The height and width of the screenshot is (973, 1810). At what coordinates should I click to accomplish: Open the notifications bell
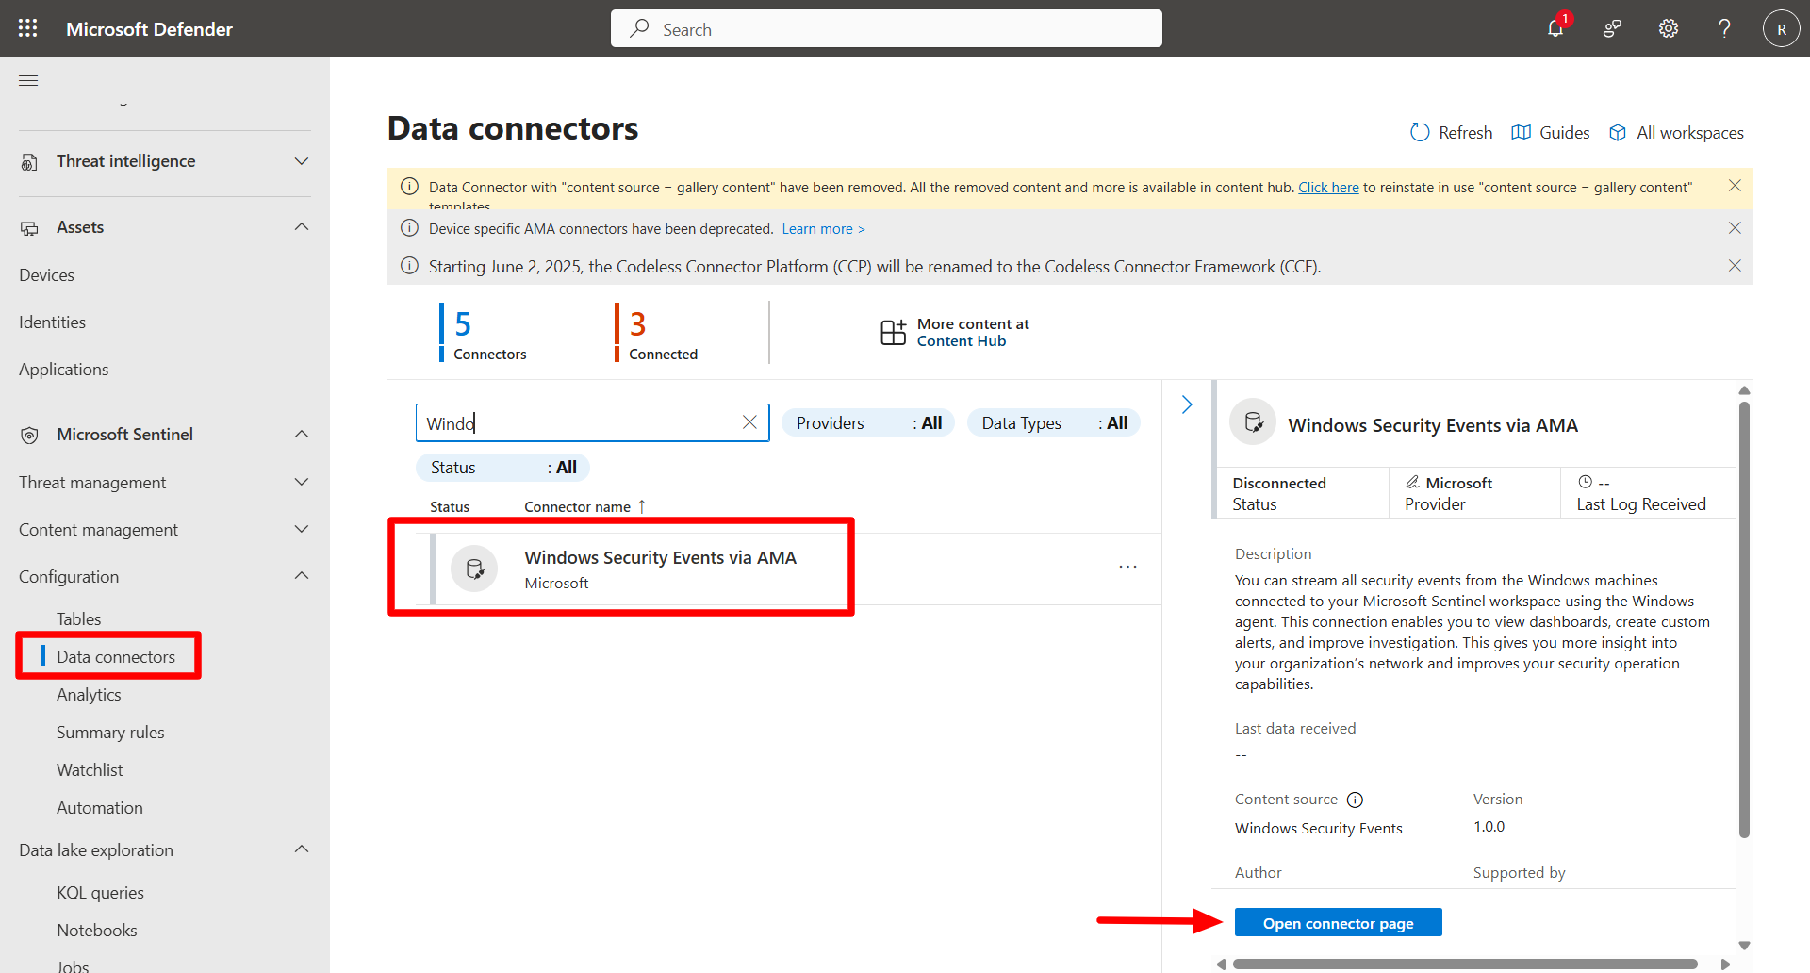1555,28
